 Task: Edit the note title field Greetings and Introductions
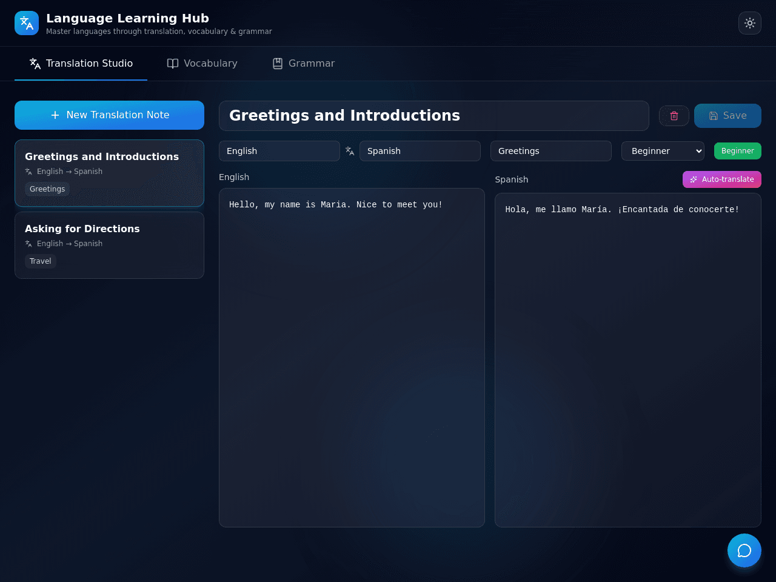434,116
